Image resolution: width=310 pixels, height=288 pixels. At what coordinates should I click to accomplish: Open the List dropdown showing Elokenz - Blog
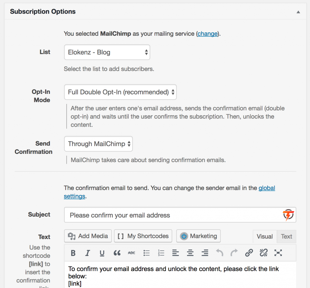point(107,52)
